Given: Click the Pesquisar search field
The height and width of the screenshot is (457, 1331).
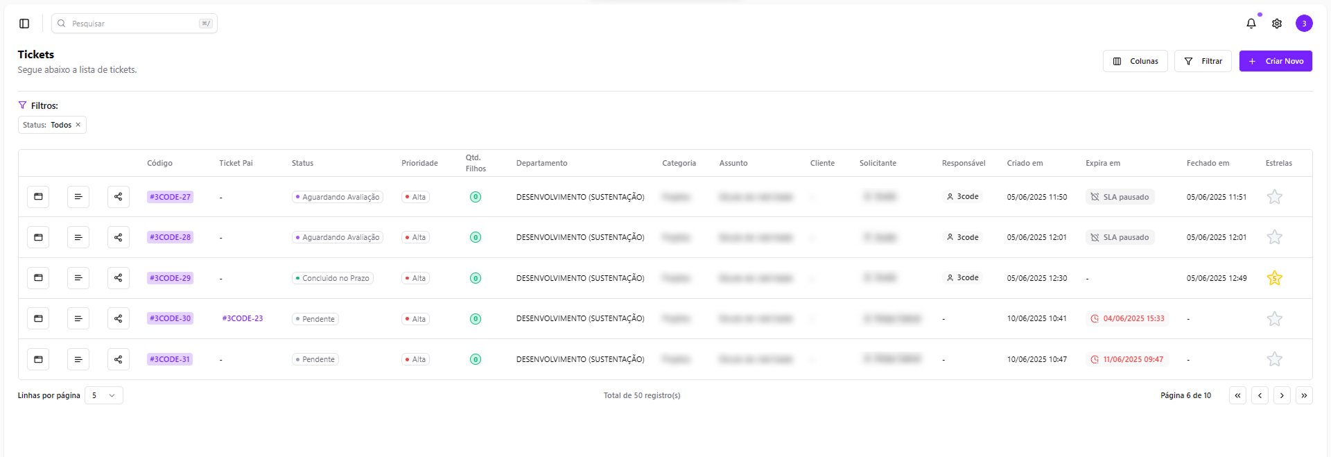Looking at the screenshot, I should click(134, 24).
